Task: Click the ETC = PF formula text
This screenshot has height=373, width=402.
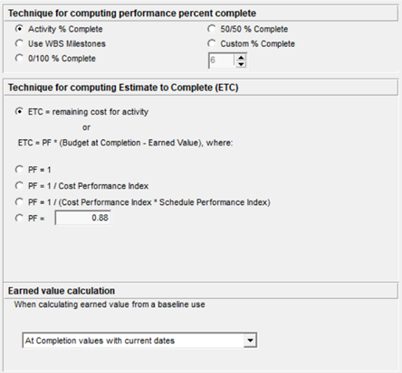Action: point(125,143)
